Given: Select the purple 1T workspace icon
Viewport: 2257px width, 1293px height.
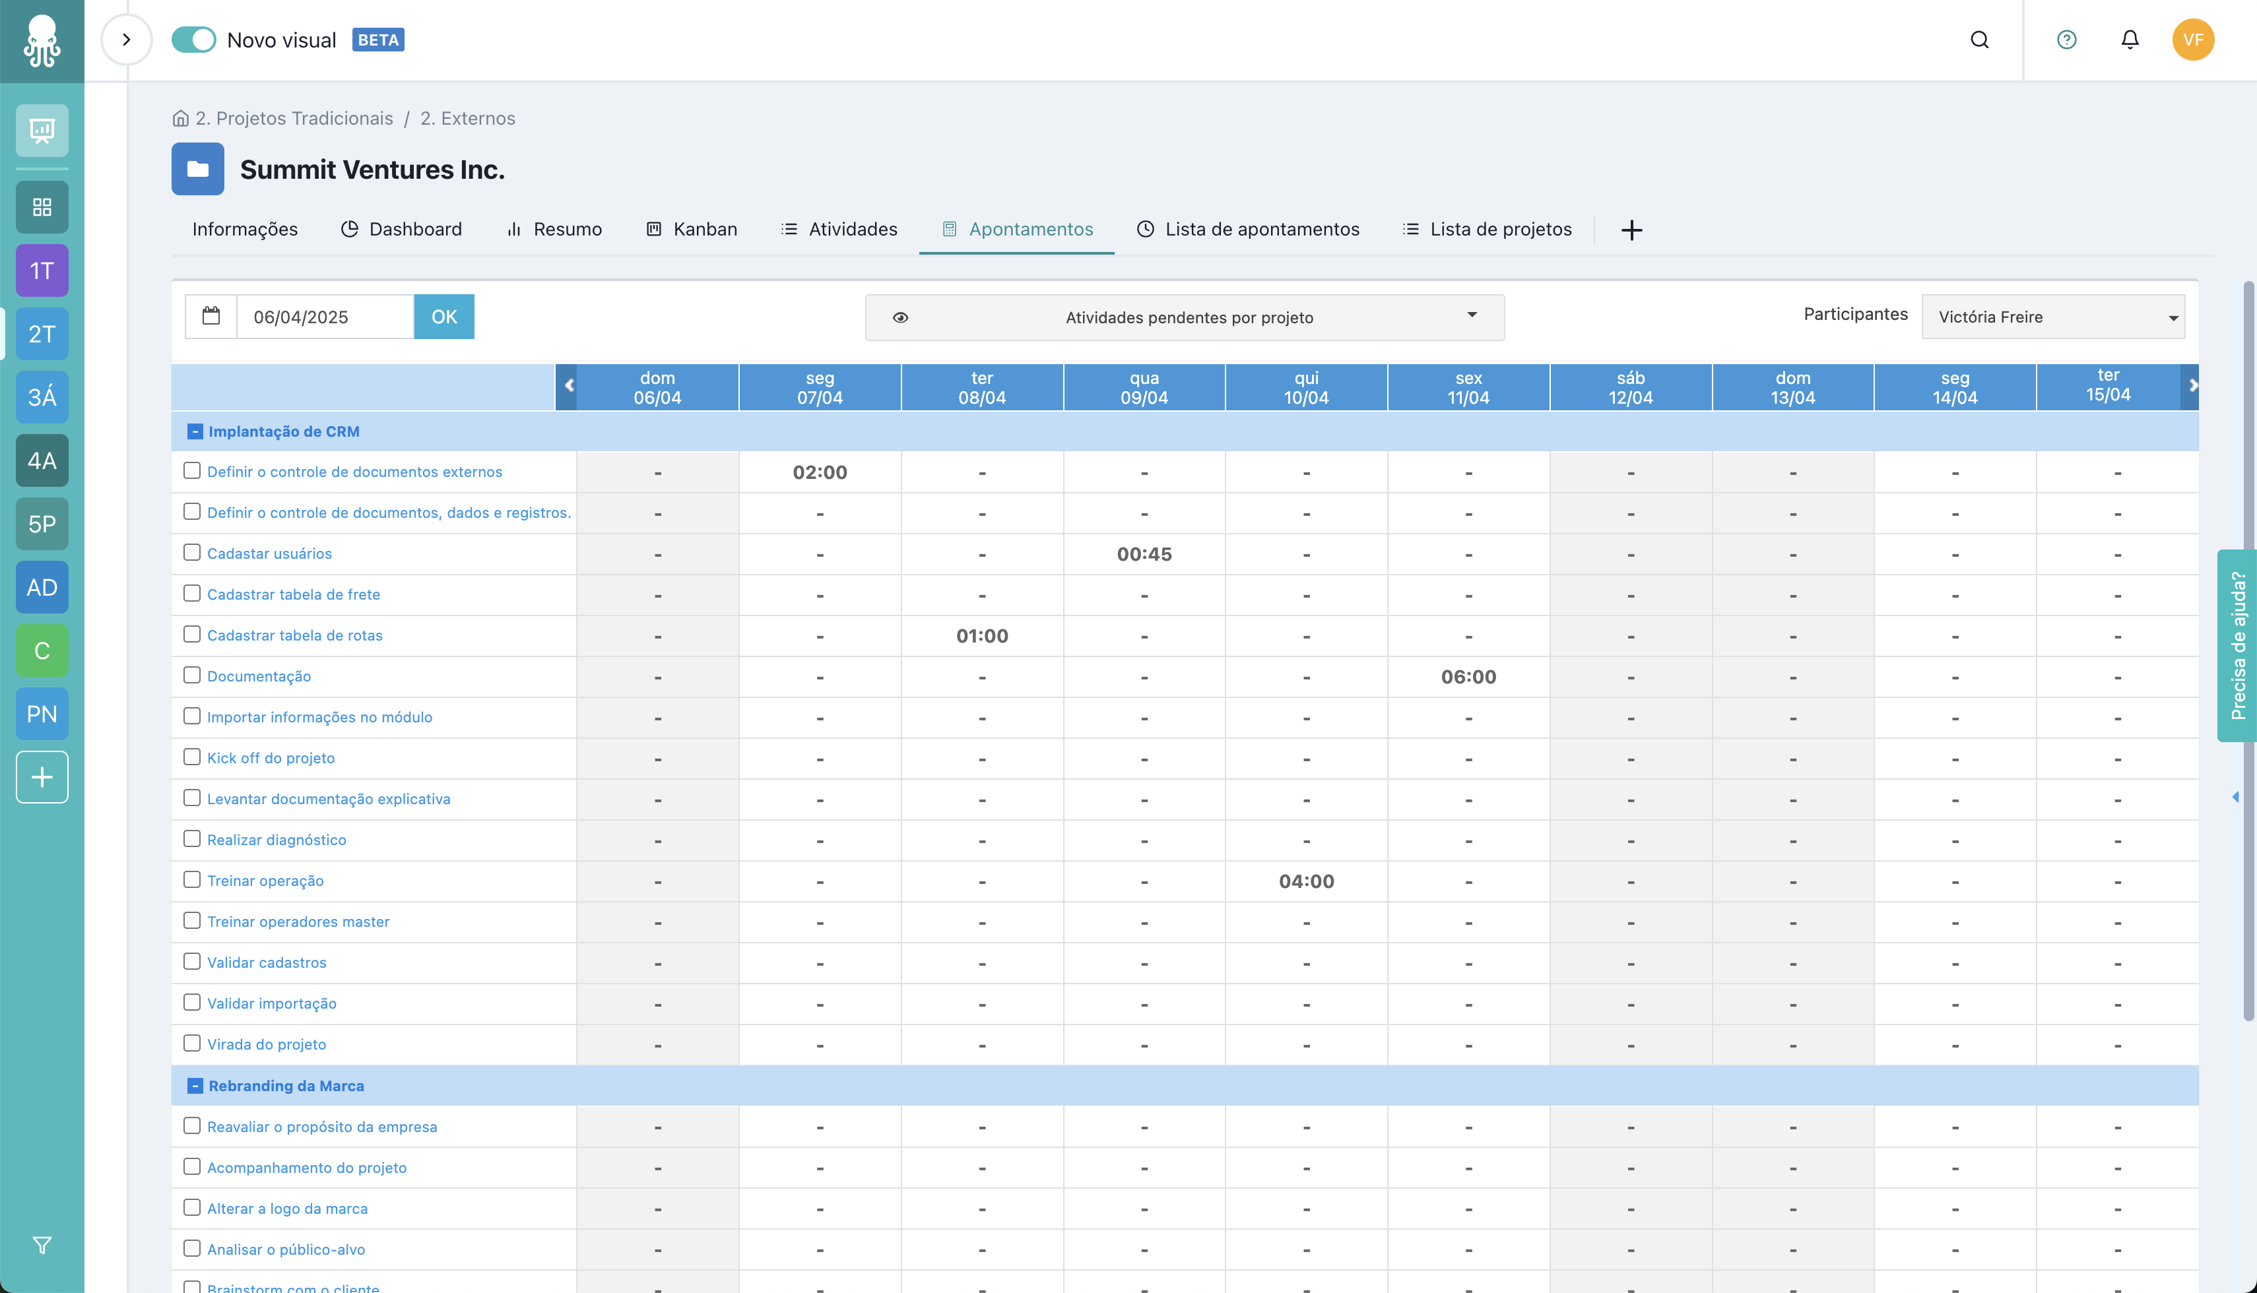Looking at the screenshot, I should 41,270.
